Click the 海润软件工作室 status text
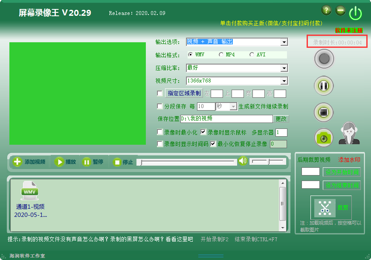The height and width of the screenshot is (260, 371). (27, 256)
